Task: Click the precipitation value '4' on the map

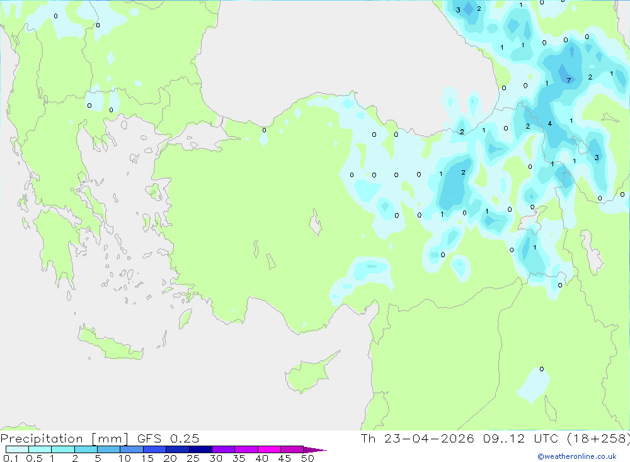Action: pyautogui.click(x=549, y=124)
